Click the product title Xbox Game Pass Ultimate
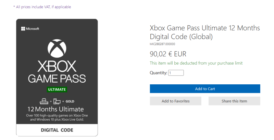This screenshot has height=140, width=274. 205,32
